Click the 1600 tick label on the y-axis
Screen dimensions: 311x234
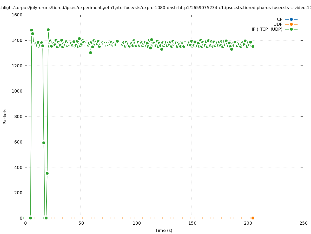click(17, 15)
